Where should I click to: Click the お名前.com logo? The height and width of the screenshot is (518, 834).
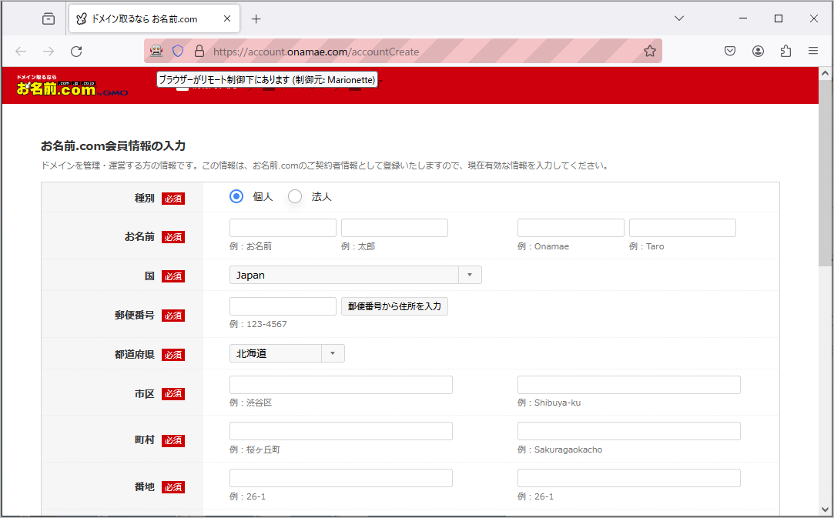pos(72,85)
